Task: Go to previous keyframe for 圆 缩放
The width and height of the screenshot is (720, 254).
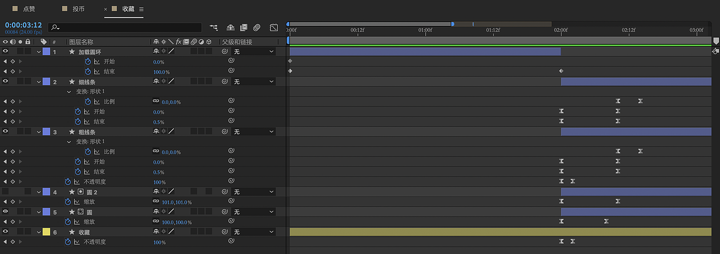Action: [x=5, y=222]
